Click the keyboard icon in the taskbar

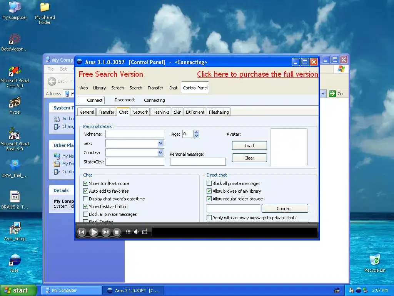[337, 291]
